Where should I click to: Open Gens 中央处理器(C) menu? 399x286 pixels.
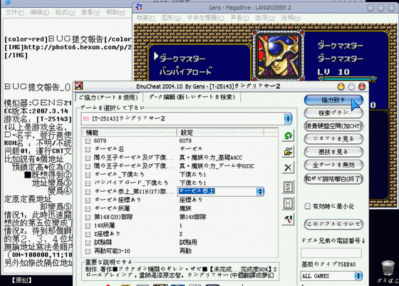206,18
